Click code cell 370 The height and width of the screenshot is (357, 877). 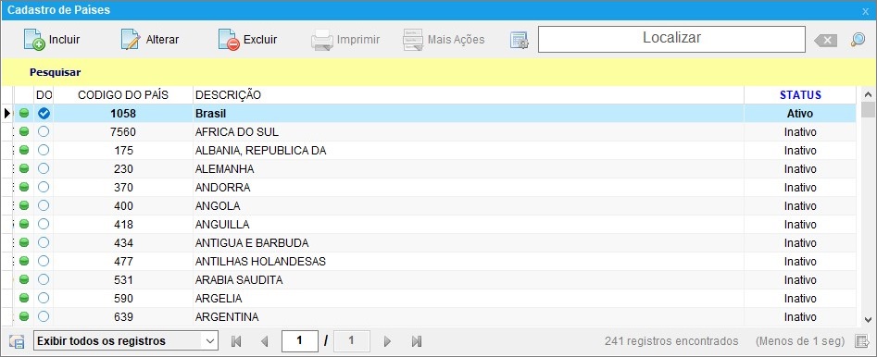click(x=123, y=187)
